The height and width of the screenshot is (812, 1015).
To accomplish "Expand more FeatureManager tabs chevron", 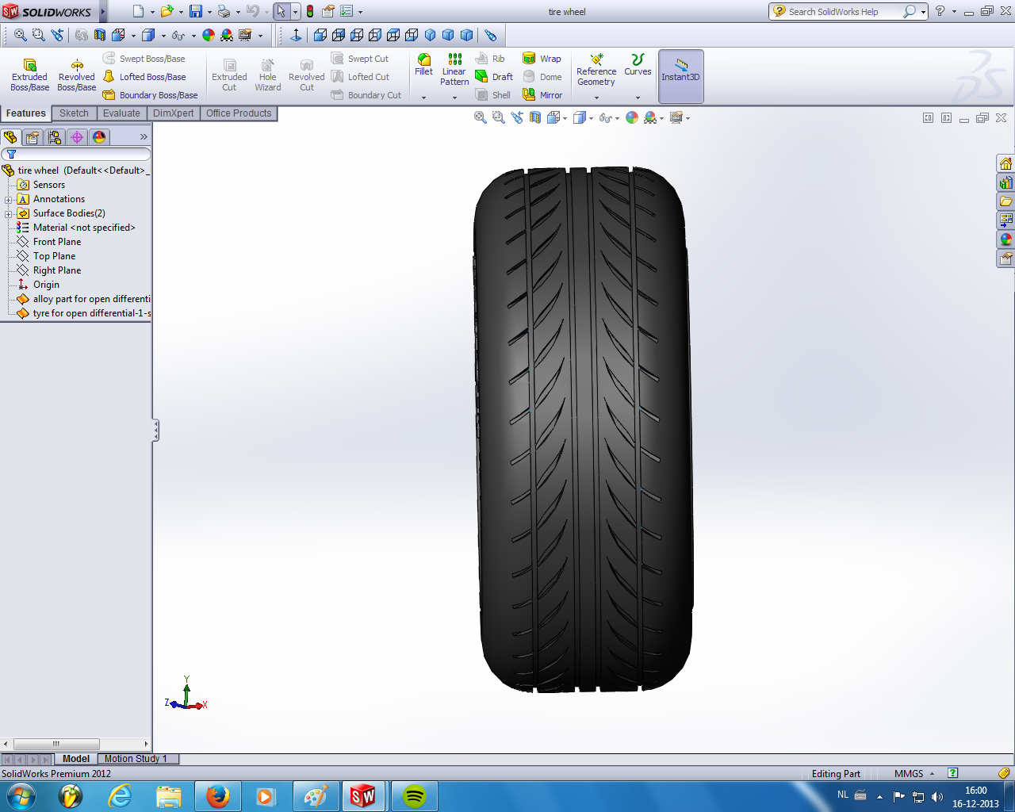I will click(x=144, y=137).
